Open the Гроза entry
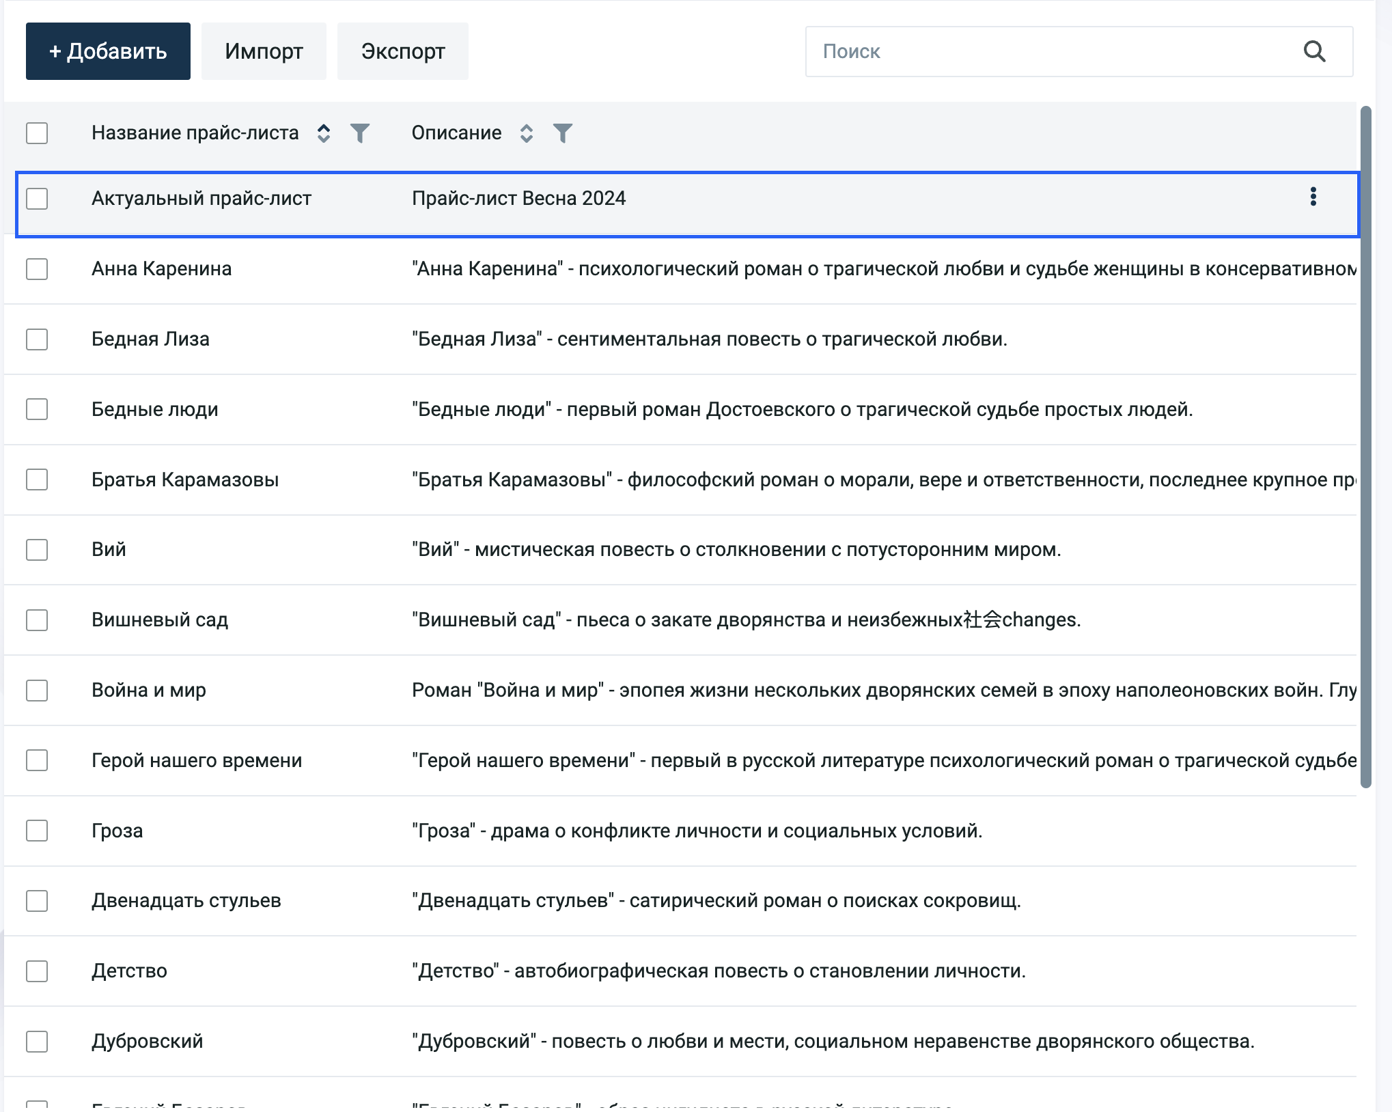 tap(117, 831)
